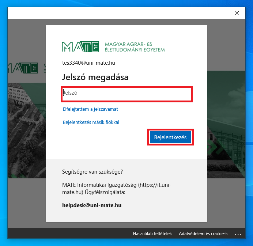Click the partially hidden MATE logo in the background
The image size is (253, 246).
(x=23, y=68)
